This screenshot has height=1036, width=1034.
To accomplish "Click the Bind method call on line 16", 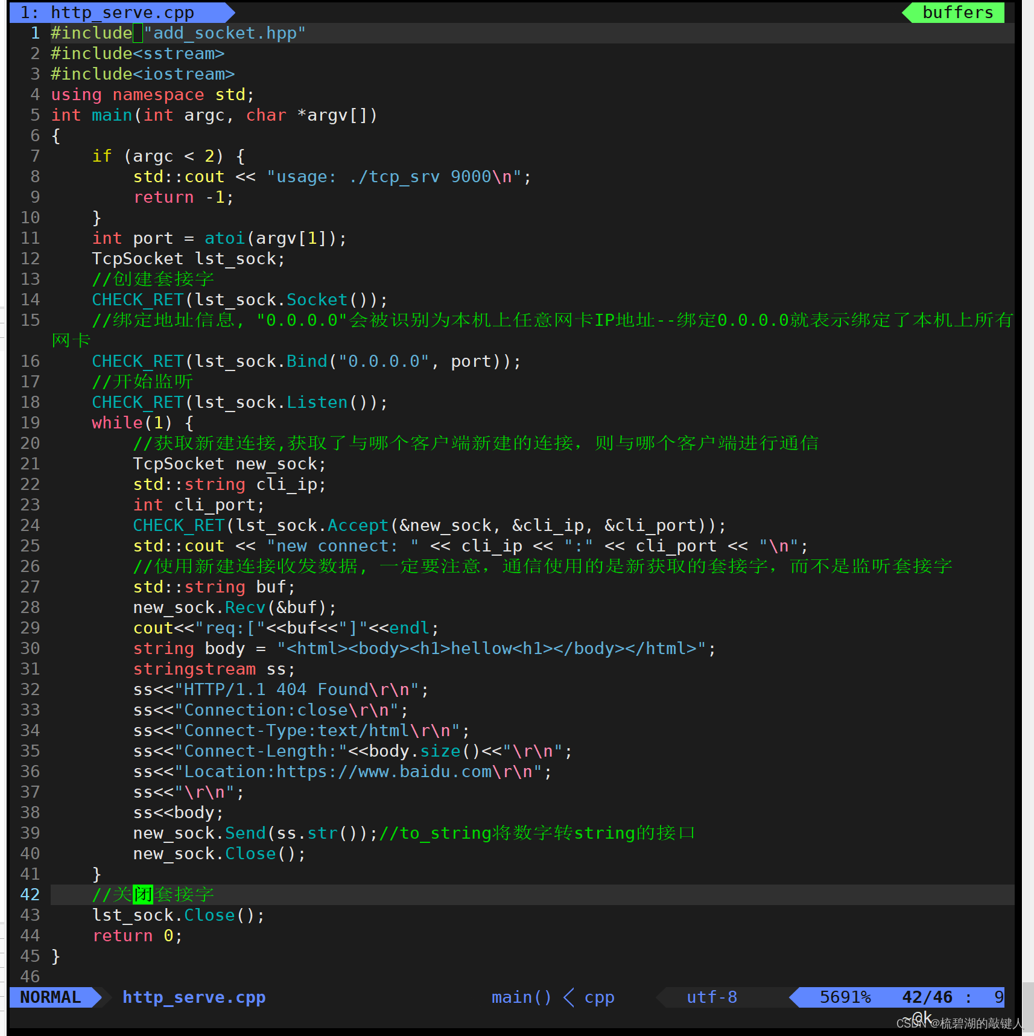I will pos(306,361).
